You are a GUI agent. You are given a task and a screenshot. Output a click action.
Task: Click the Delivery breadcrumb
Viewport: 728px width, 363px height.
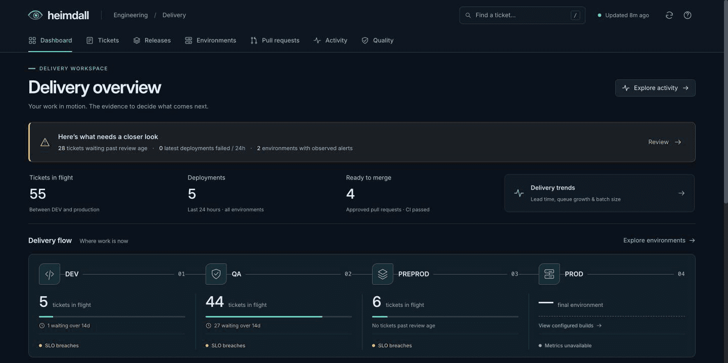pyautogui.click(x=174, y=15)
